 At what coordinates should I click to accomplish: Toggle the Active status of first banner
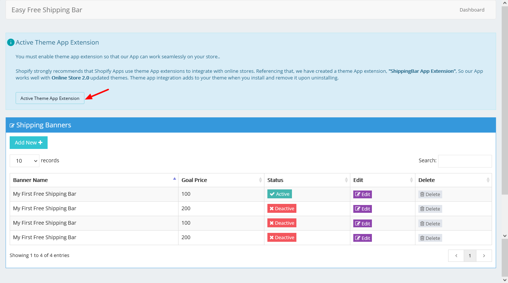click(279, 194)
